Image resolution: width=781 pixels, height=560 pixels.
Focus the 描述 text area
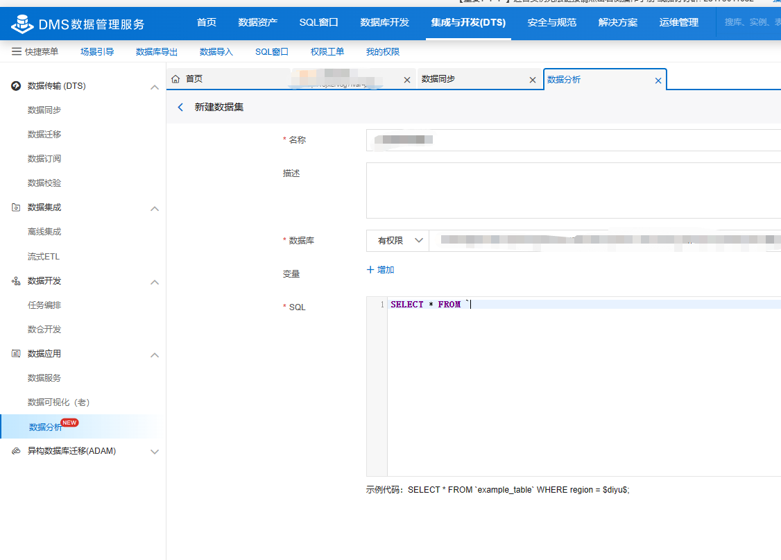tap(574, 190)
